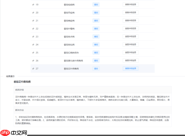This screenshot has width=185, height=136.
Task: Click the blue 番茄 tag in row 21
Action: (96, 21)
